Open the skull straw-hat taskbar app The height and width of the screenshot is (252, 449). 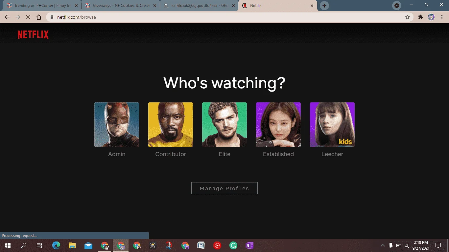153,245
